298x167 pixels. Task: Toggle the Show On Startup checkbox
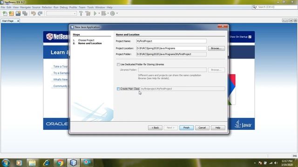tap(250, 37)
